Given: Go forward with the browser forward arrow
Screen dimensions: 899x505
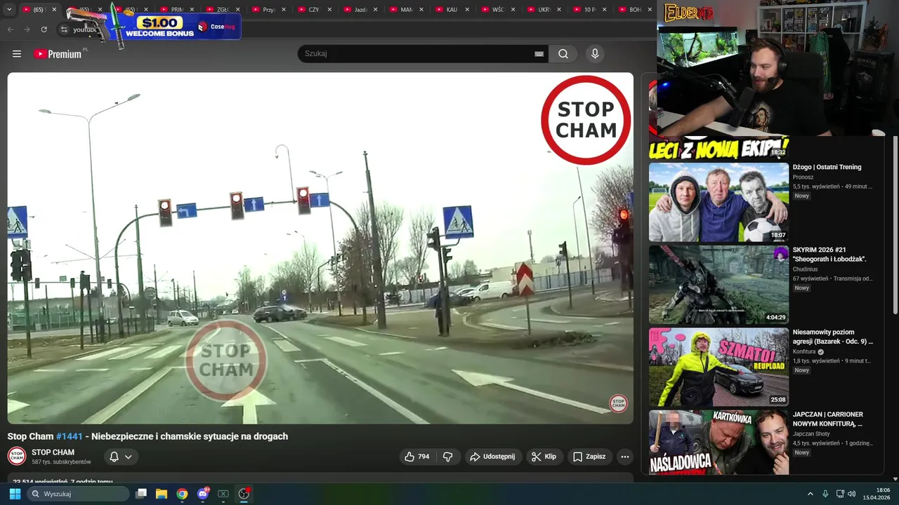Looking at the screenshot, I should [27, 29].
